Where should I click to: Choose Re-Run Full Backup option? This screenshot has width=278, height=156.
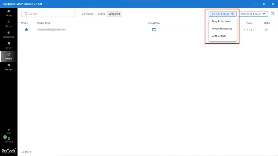[222, 29]
